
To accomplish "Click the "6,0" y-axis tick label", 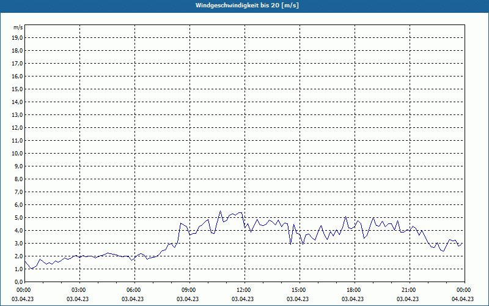I will point(18,205).
